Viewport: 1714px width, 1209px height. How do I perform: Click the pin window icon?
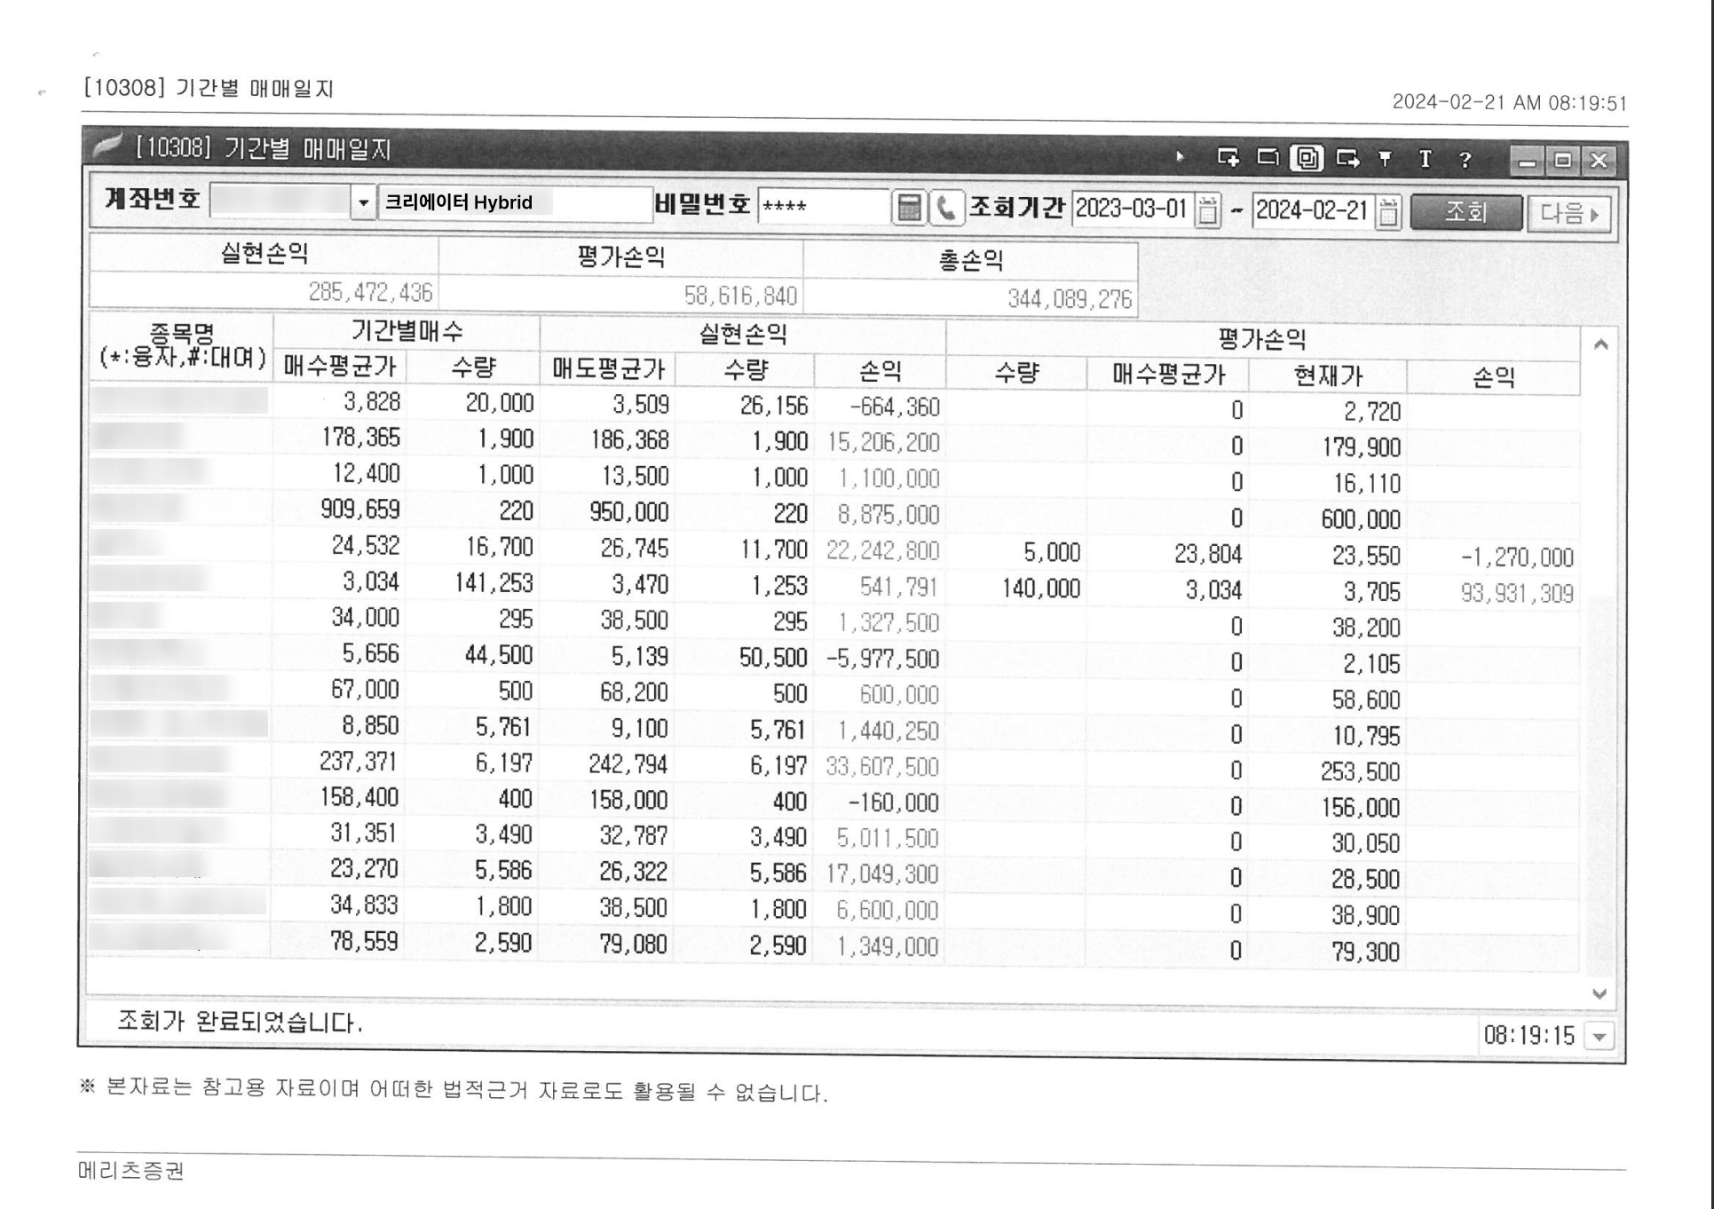coord(1385,159)
